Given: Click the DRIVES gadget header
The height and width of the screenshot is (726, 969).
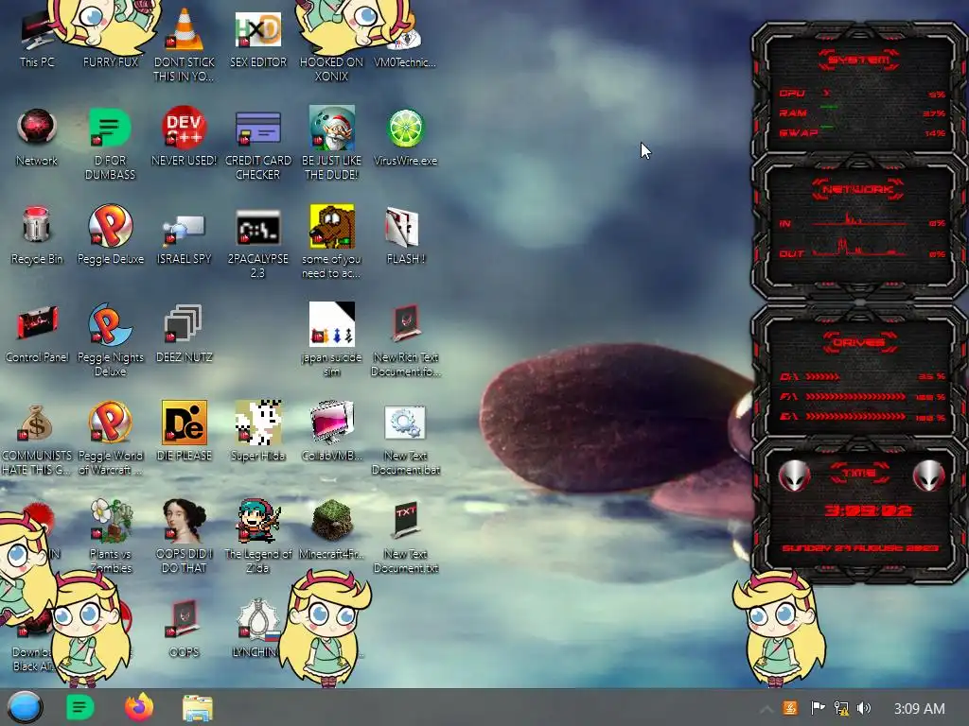Looking at the screenshot, I should [x=859, y=342].
